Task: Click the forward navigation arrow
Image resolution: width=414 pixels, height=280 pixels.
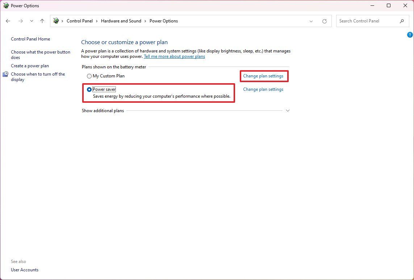Action: coord(21,21)
